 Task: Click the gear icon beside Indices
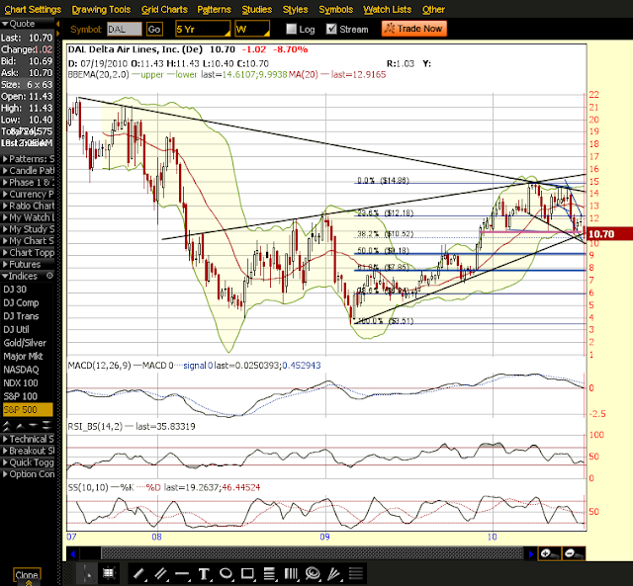[x=49, y=276]
